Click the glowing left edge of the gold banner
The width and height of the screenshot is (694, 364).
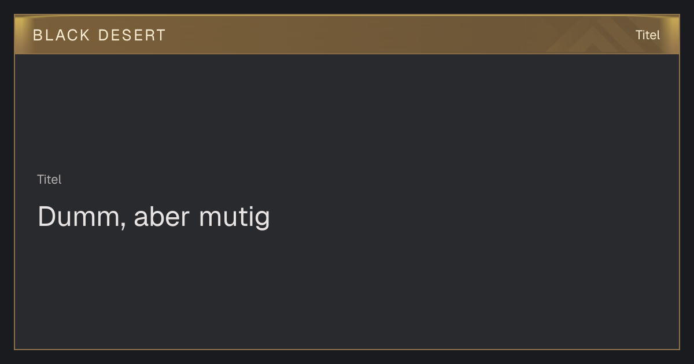click(20, 35)
